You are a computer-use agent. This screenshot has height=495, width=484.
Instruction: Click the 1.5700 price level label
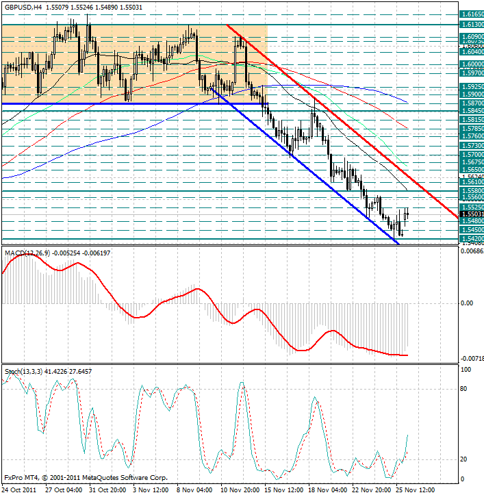click(472, 155)
